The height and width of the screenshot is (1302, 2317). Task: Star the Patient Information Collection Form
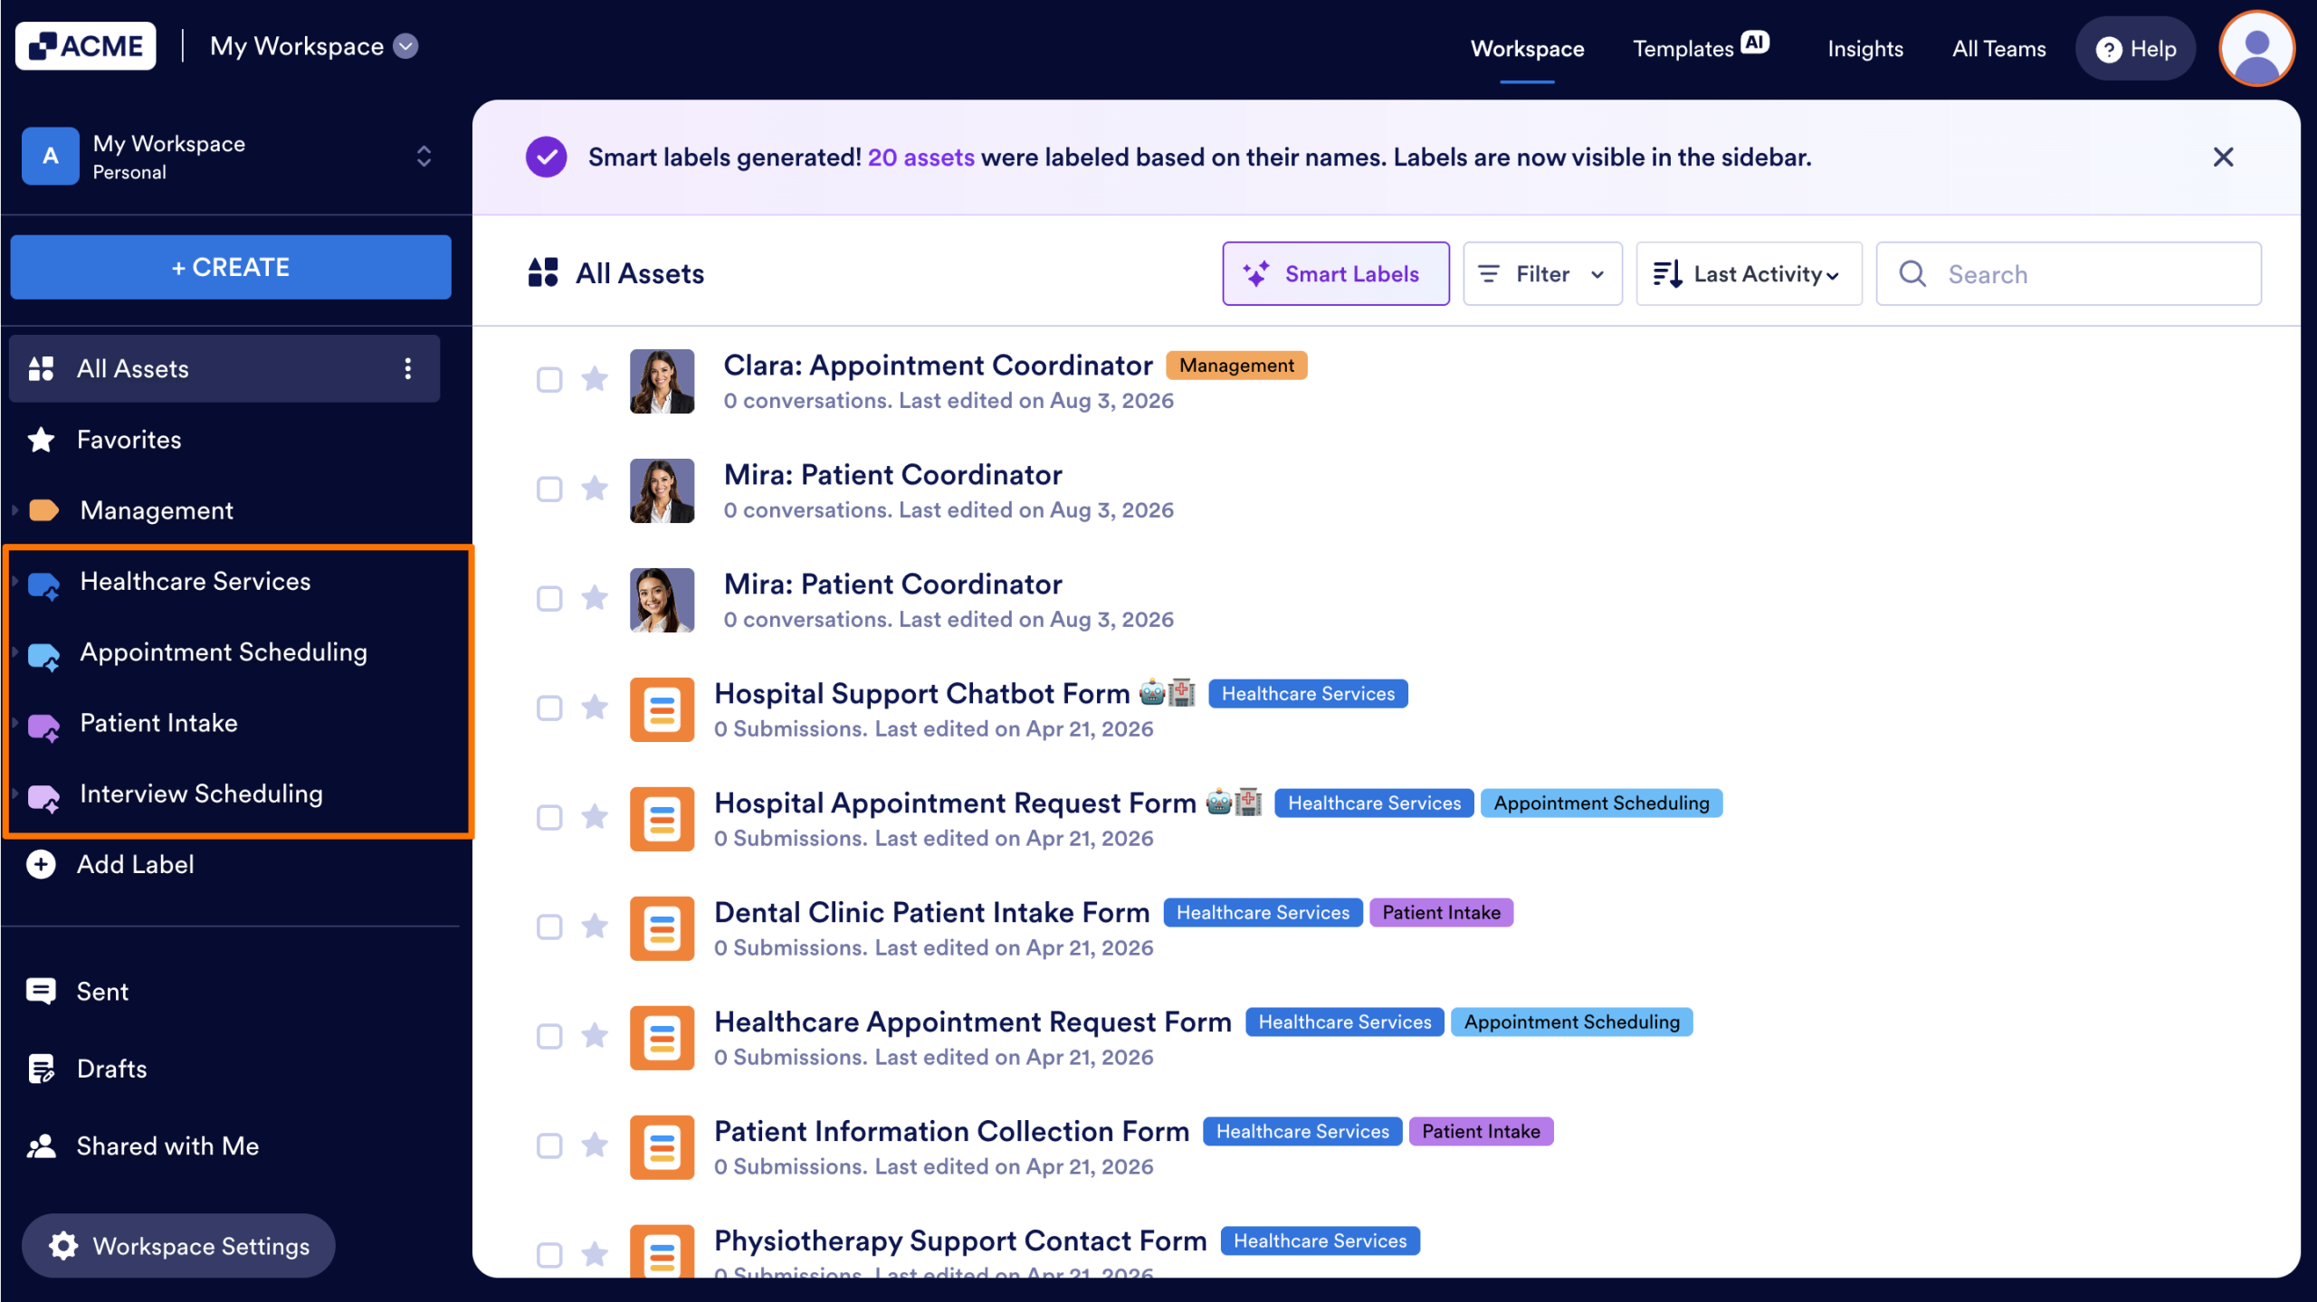(x=595, y=1145)
